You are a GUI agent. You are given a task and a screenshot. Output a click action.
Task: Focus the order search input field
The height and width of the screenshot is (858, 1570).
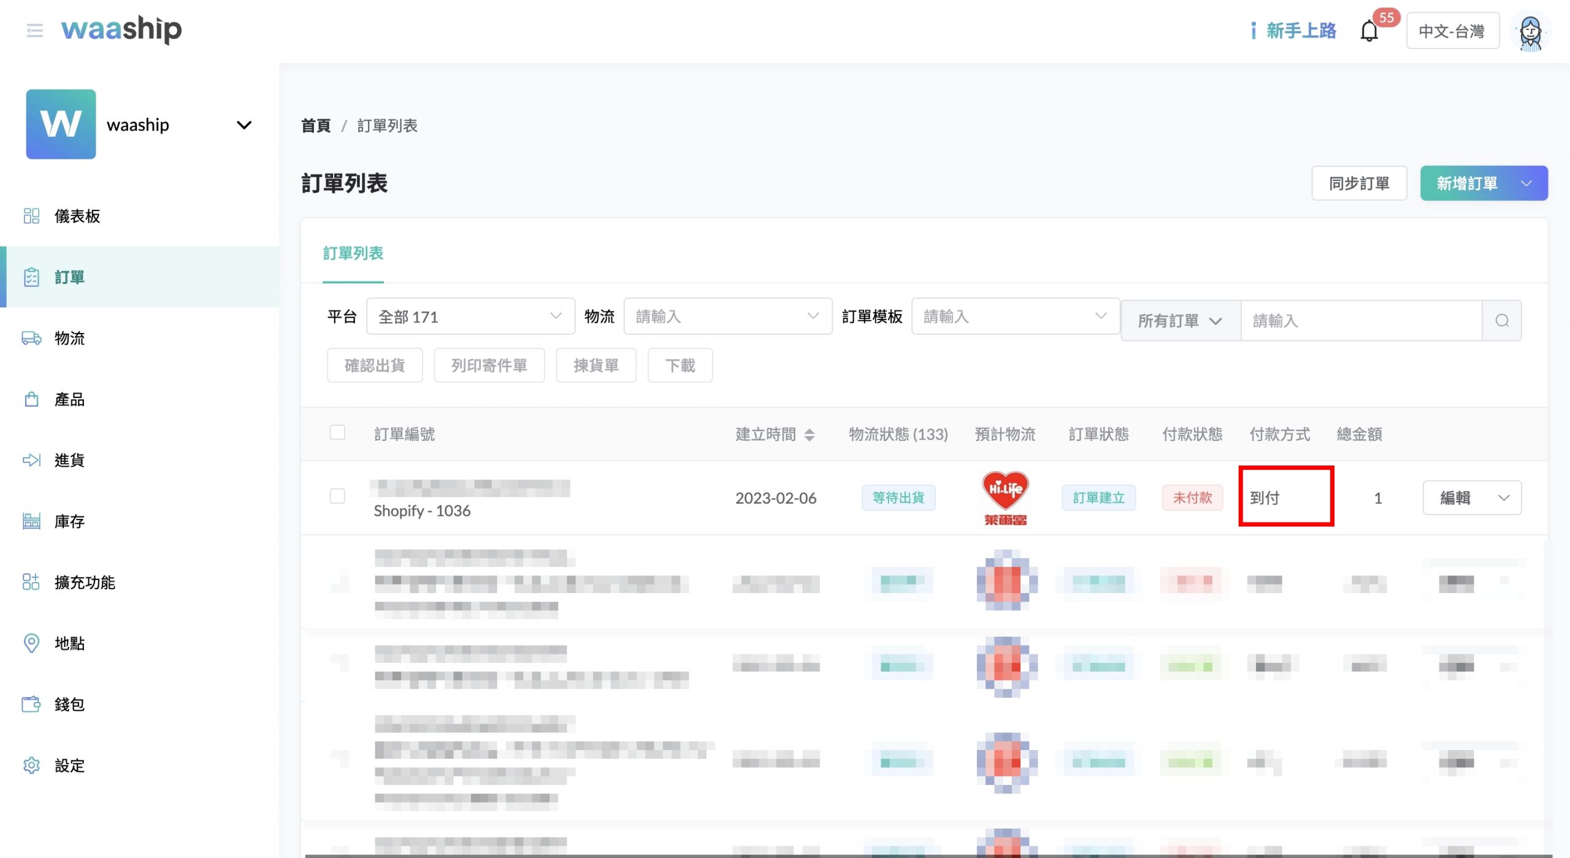tap(1361, 321)
